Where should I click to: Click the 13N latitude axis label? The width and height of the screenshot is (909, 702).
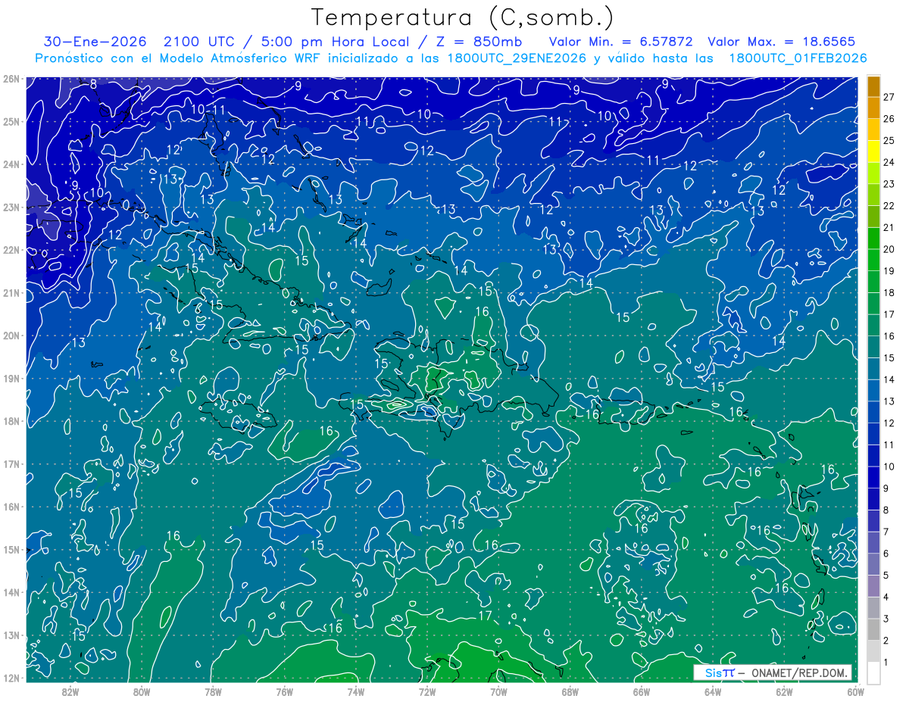(11, 635)
